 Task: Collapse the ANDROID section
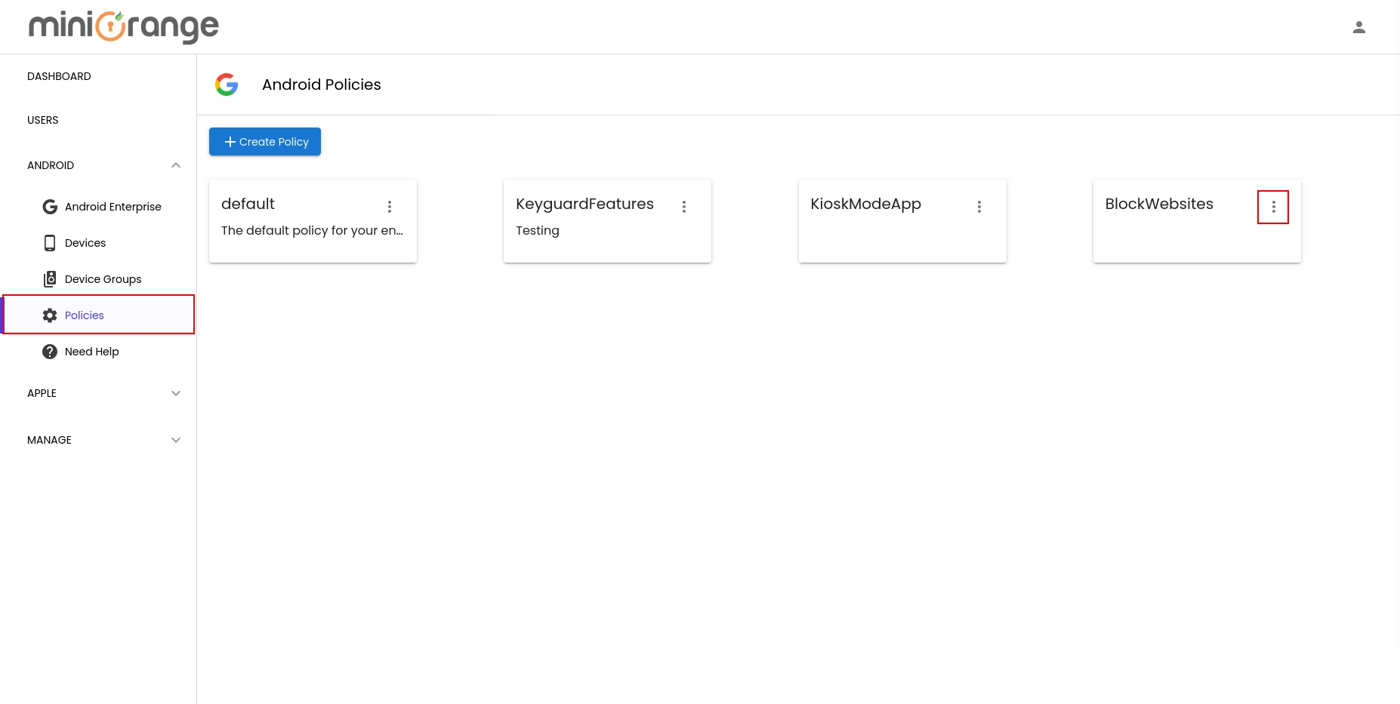pyautogui.click(x=175, y=165)
